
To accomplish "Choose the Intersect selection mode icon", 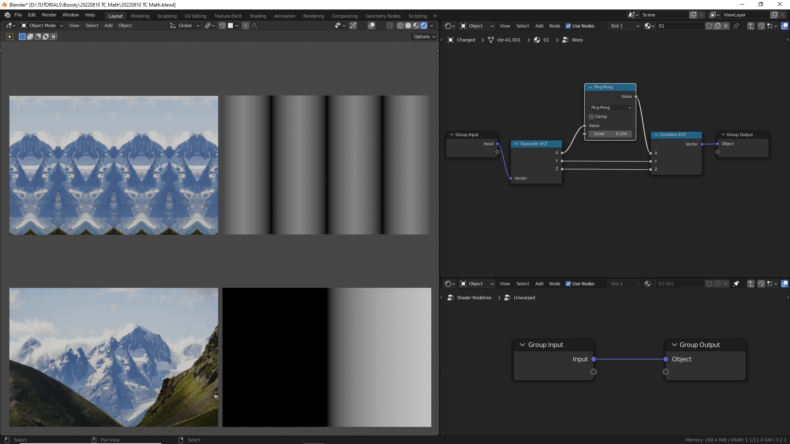I will [53, 37].
